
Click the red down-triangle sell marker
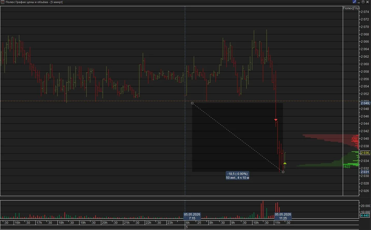tap(276, 120)
